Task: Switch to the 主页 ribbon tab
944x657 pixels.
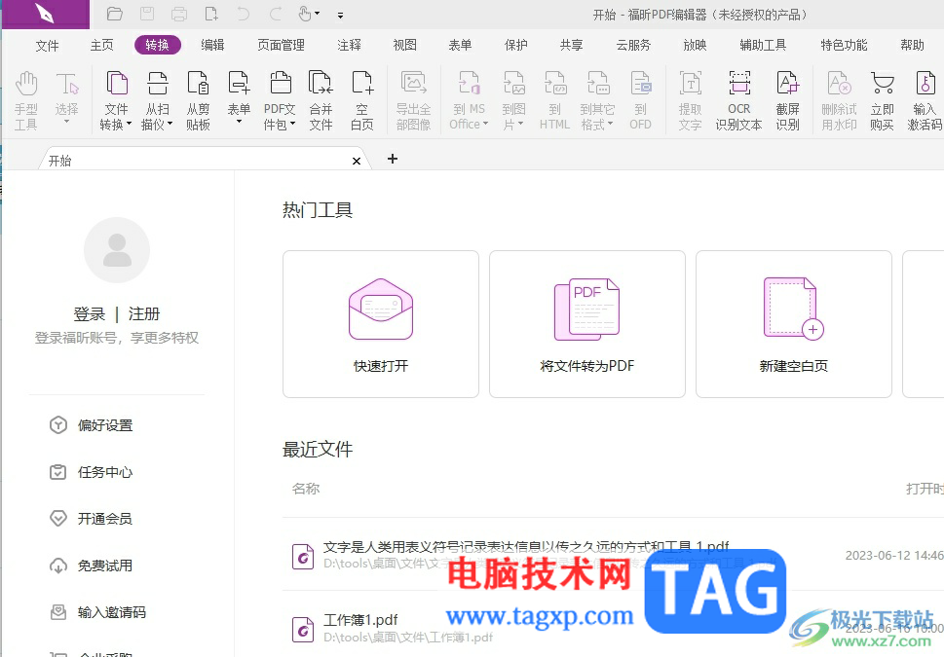Action: click(101, 45)
